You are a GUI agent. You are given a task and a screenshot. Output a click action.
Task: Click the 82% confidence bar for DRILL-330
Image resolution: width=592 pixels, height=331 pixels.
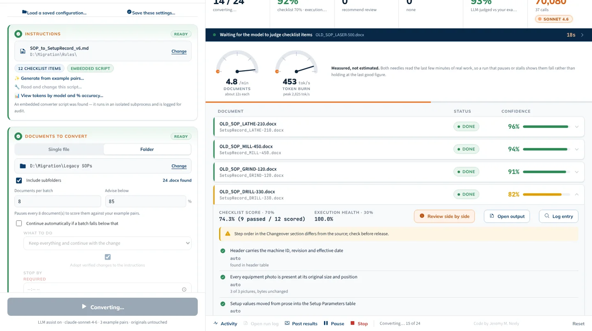tap(546, 195)
